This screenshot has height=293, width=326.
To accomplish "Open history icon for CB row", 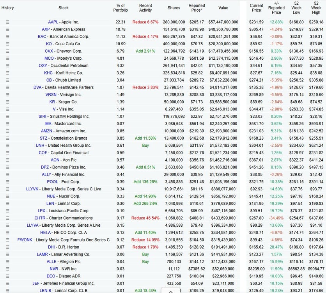I will pyautogui.click(x=8, y=80).
